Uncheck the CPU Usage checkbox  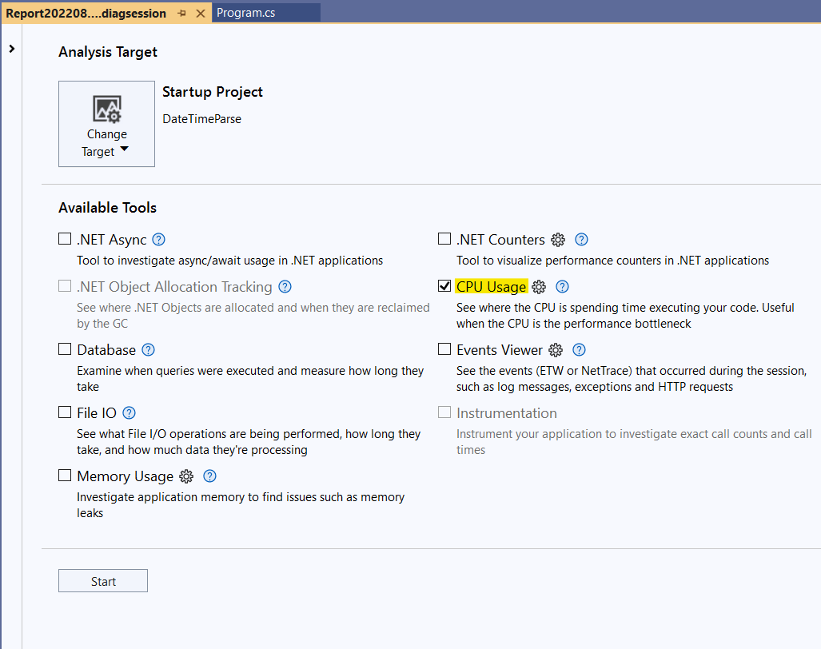pos(444,286)
